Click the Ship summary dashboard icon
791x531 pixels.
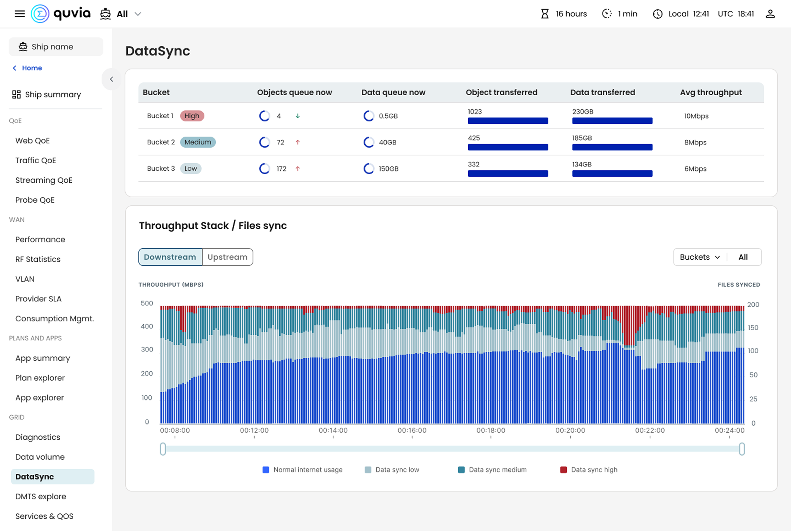[x=16, y=94]
